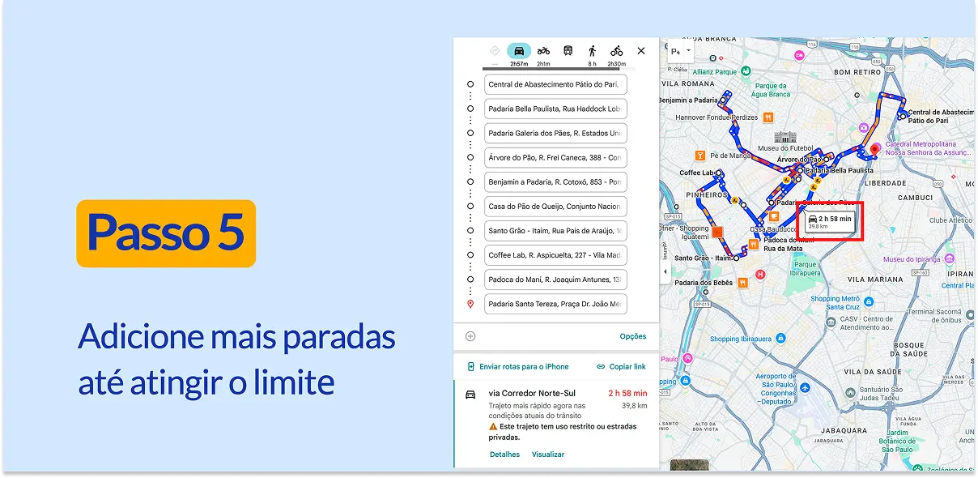Edit the Santo Grão - Itaim stop field
978x478 pixels.
555,231
